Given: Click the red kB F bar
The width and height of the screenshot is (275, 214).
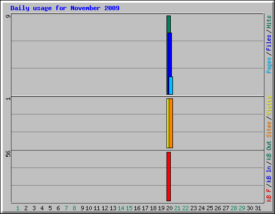Looking at the screenshot, I should 169,177.
